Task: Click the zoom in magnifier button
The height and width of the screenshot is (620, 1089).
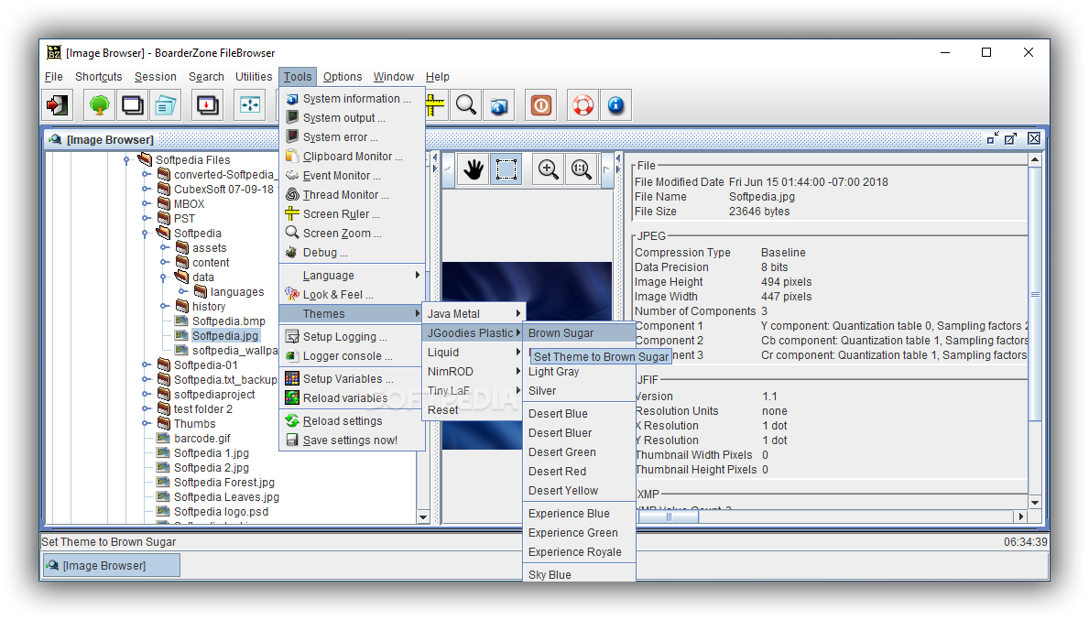Action: click(548, 169)
